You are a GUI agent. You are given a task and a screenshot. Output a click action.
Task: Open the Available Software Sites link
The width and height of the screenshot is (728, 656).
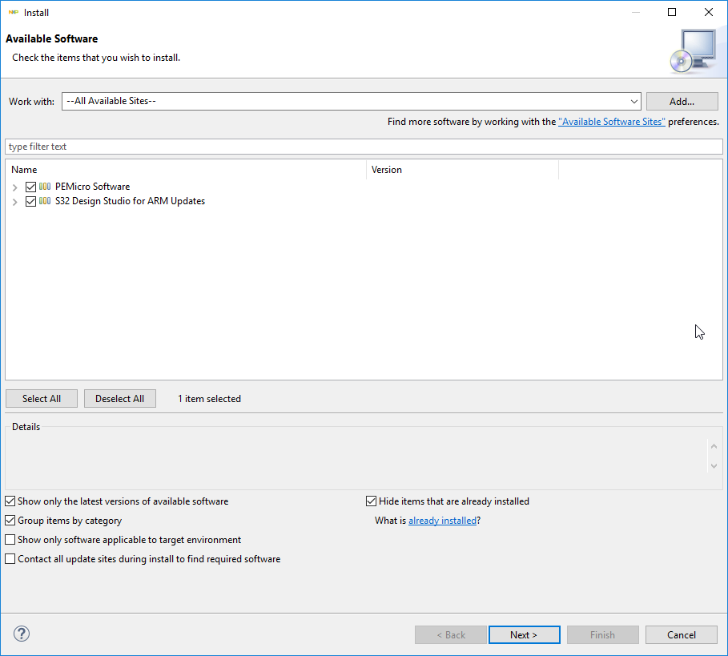(611, 122)
